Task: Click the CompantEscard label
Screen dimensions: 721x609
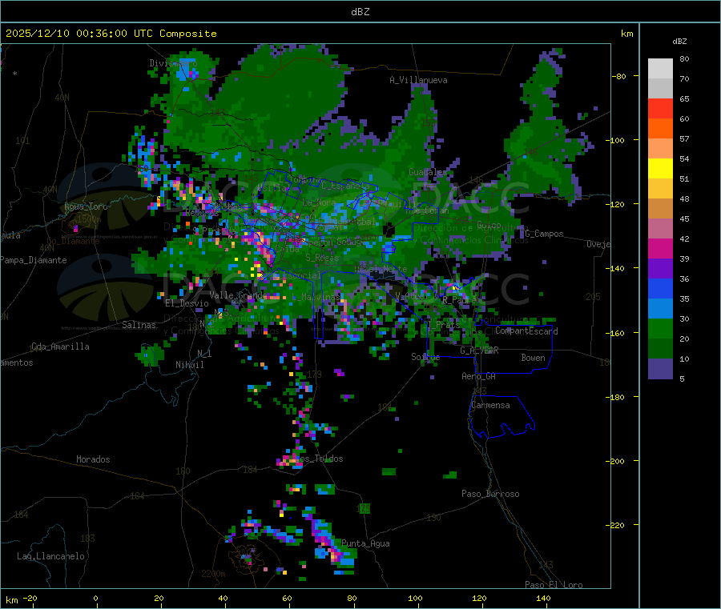Action: pos(526,331)
